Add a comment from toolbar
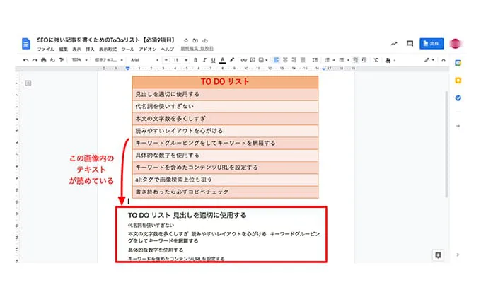Viewport: 481px width, 297px height. tap(253, 60)
